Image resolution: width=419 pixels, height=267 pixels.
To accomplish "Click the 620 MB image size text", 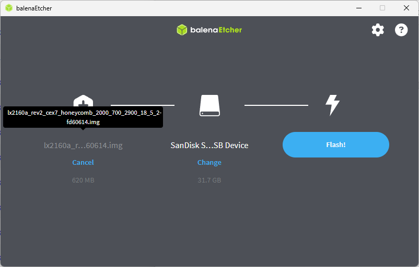I will (83, 180).
